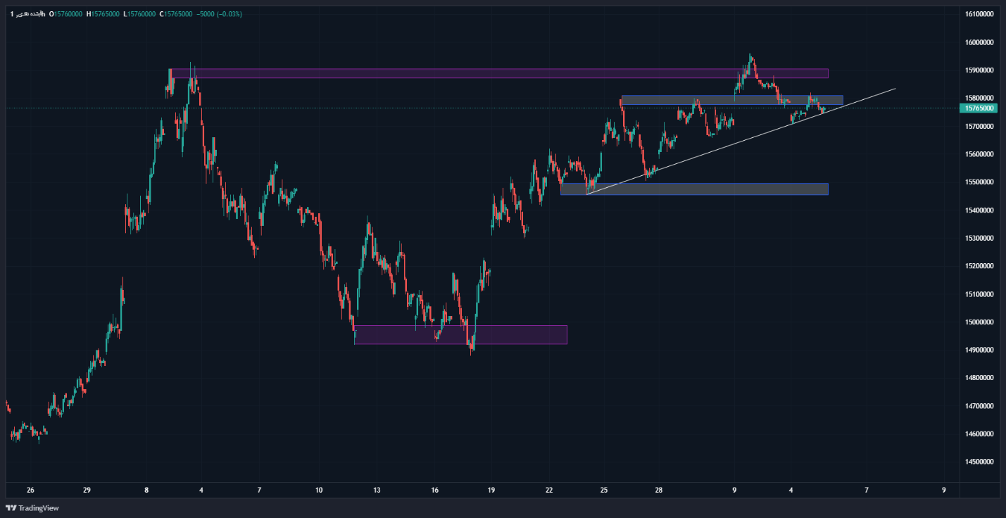Click the highlighted current price label 15765000
1006x518 pixels.
(979, 108)
